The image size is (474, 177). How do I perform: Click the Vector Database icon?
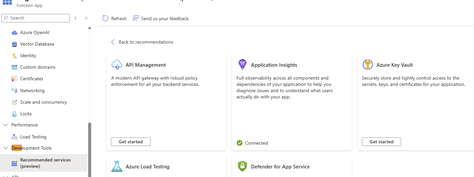(14, 44)
